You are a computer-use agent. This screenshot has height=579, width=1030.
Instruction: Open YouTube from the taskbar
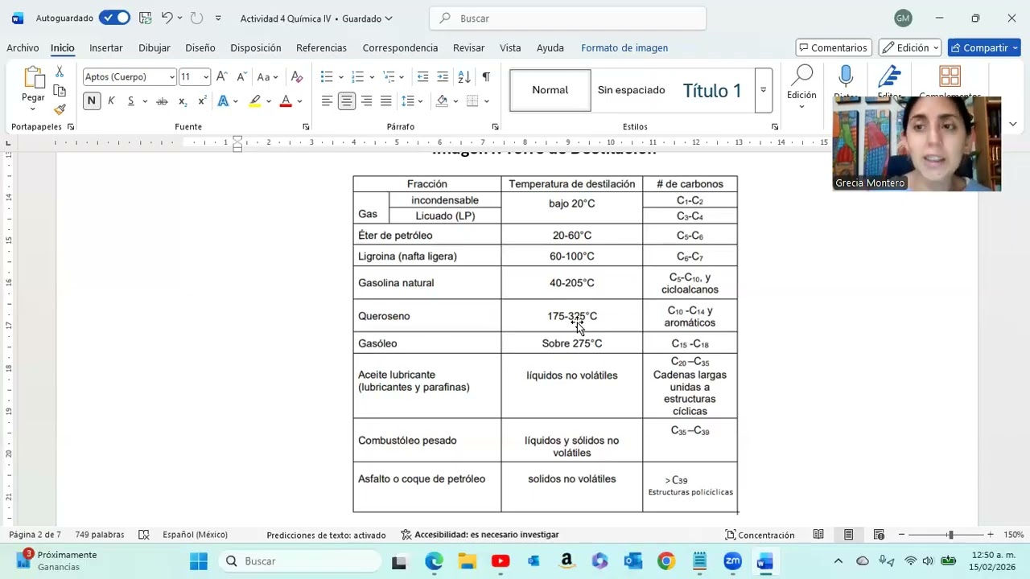click(501, 561)
